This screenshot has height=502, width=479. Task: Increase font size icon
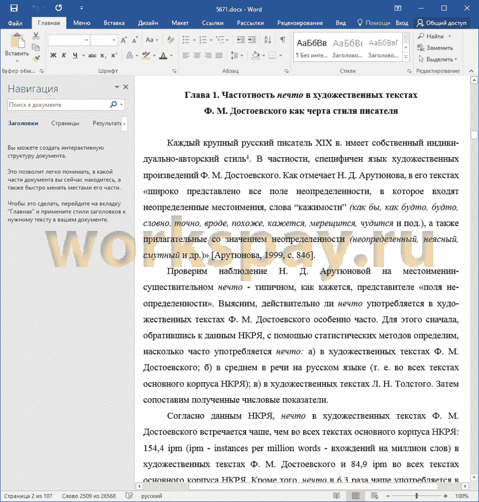[124, 40]
